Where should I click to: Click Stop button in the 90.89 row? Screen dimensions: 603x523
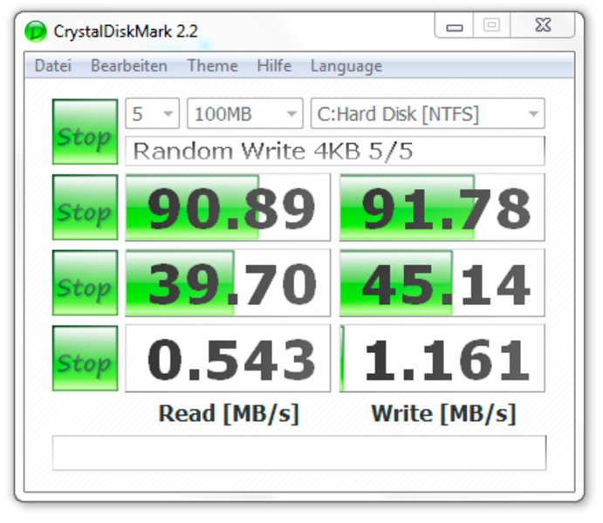85,207
